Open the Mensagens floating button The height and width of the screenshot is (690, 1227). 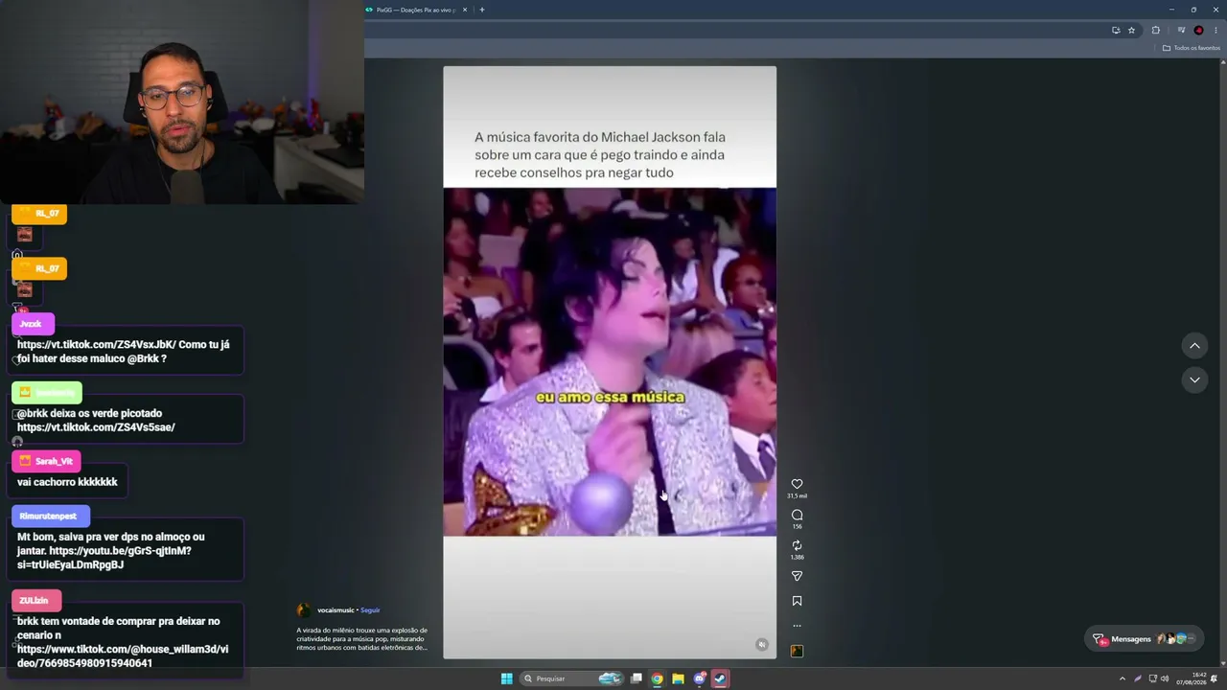point(1145,639)
